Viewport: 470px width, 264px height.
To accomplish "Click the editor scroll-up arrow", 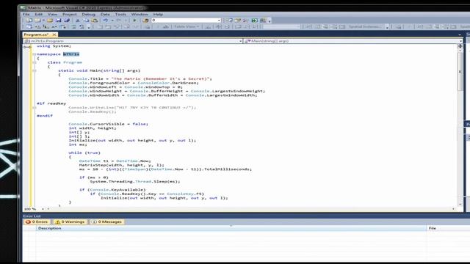I will point(460,51).
